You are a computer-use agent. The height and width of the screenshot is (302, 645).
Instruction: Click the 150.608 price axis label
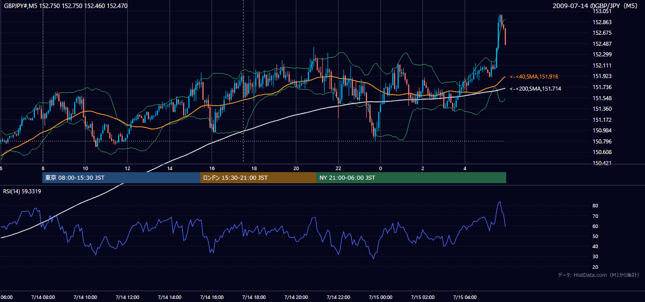pos(602,152)
